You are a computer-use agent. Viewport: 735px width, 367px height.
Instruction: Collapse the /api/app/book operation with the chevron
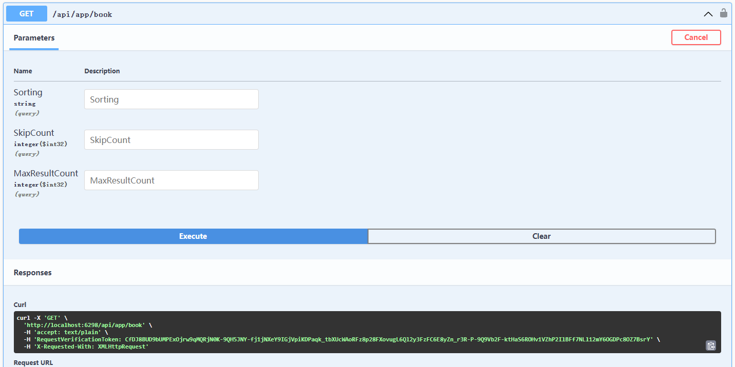click(x=708, y=14)
